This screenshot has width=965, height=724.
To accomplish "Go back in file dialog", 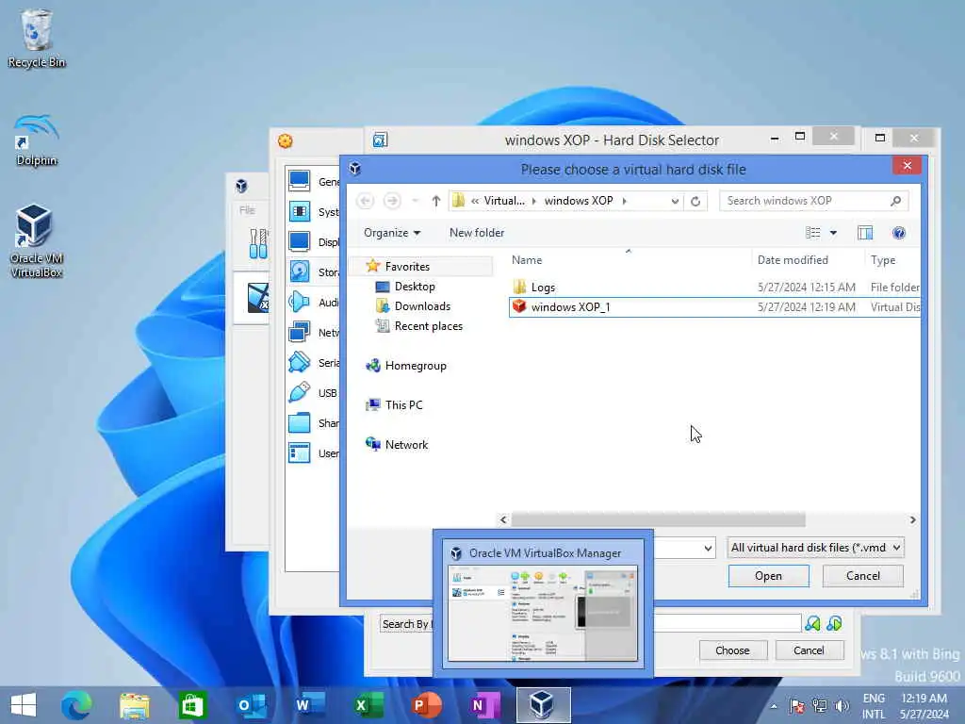I will point(365,201).
